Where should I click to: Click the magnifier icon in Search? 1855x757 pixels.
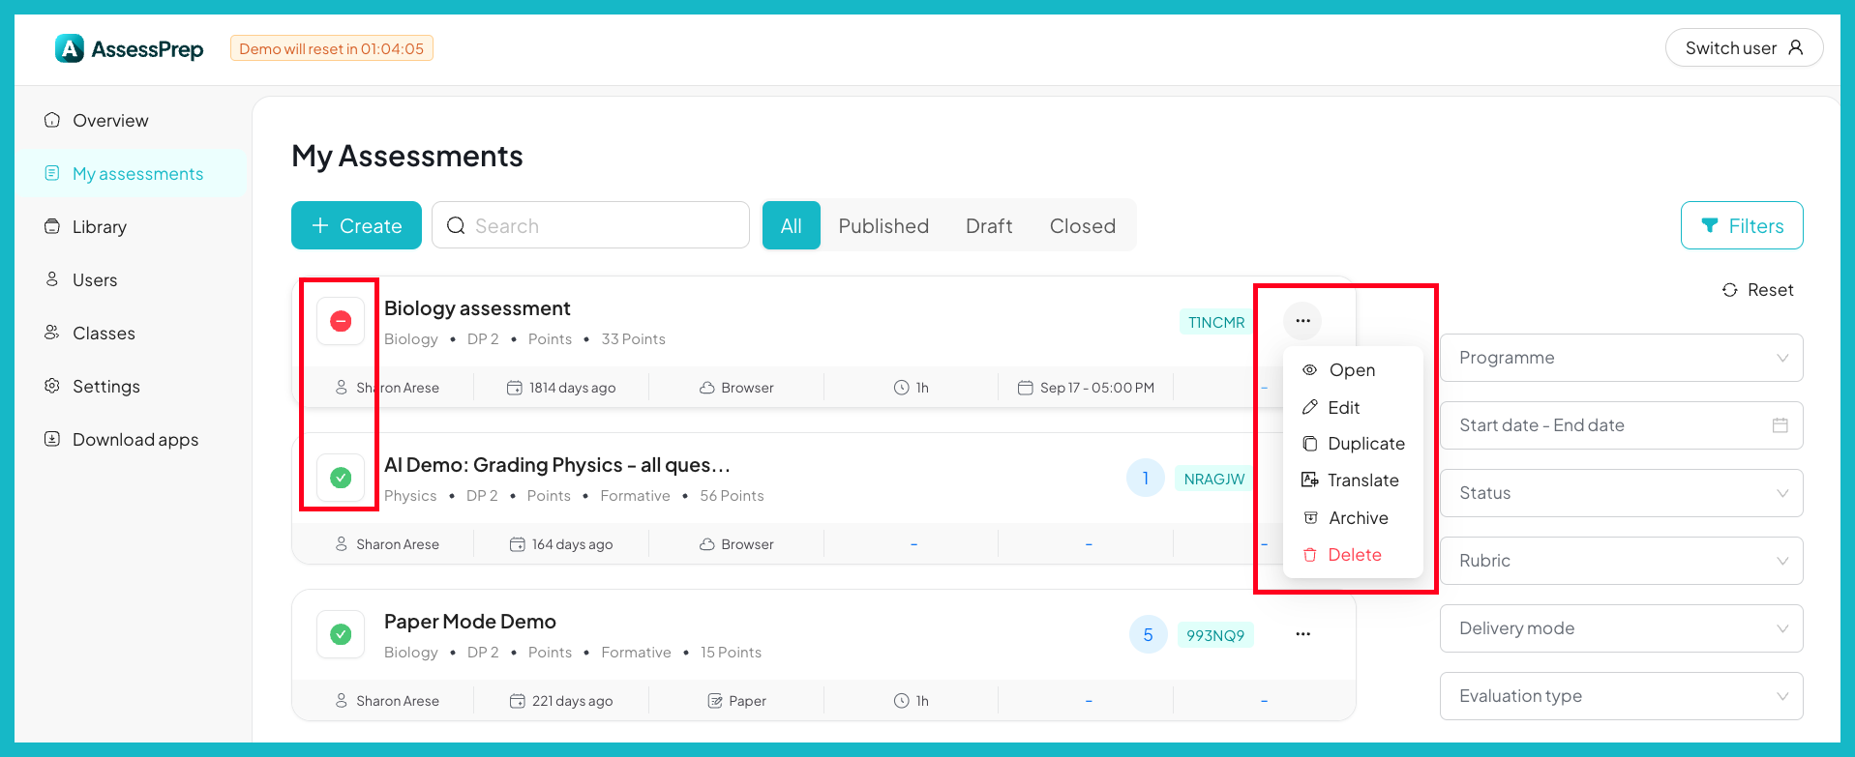(456, 225)
